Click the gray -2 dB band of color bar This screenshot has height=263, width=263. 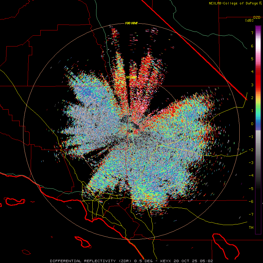258,150
